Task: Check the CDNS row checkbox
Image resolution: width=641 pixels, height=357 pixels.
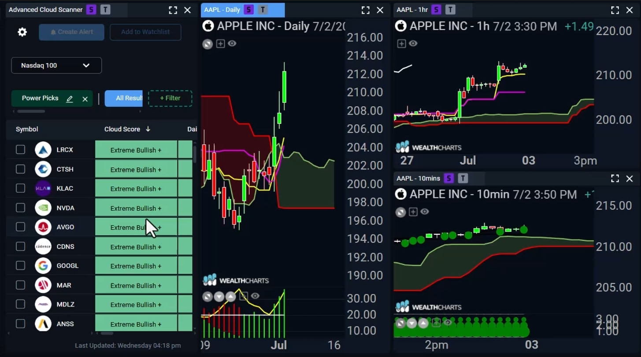Action: pos(20,246)
